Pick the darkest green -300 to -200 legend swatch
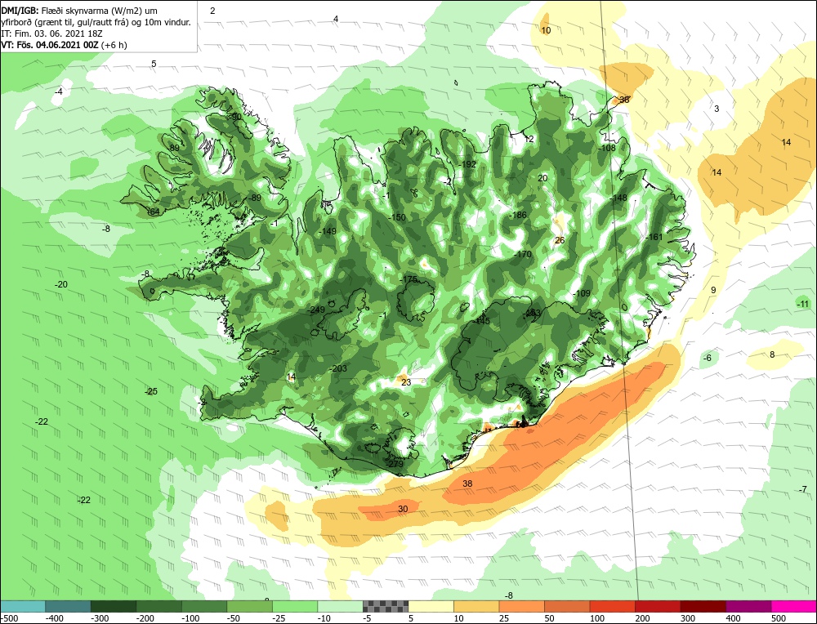The height and width of the screenshot is (624, 817). pyautogui.click(x=114, y=606)
